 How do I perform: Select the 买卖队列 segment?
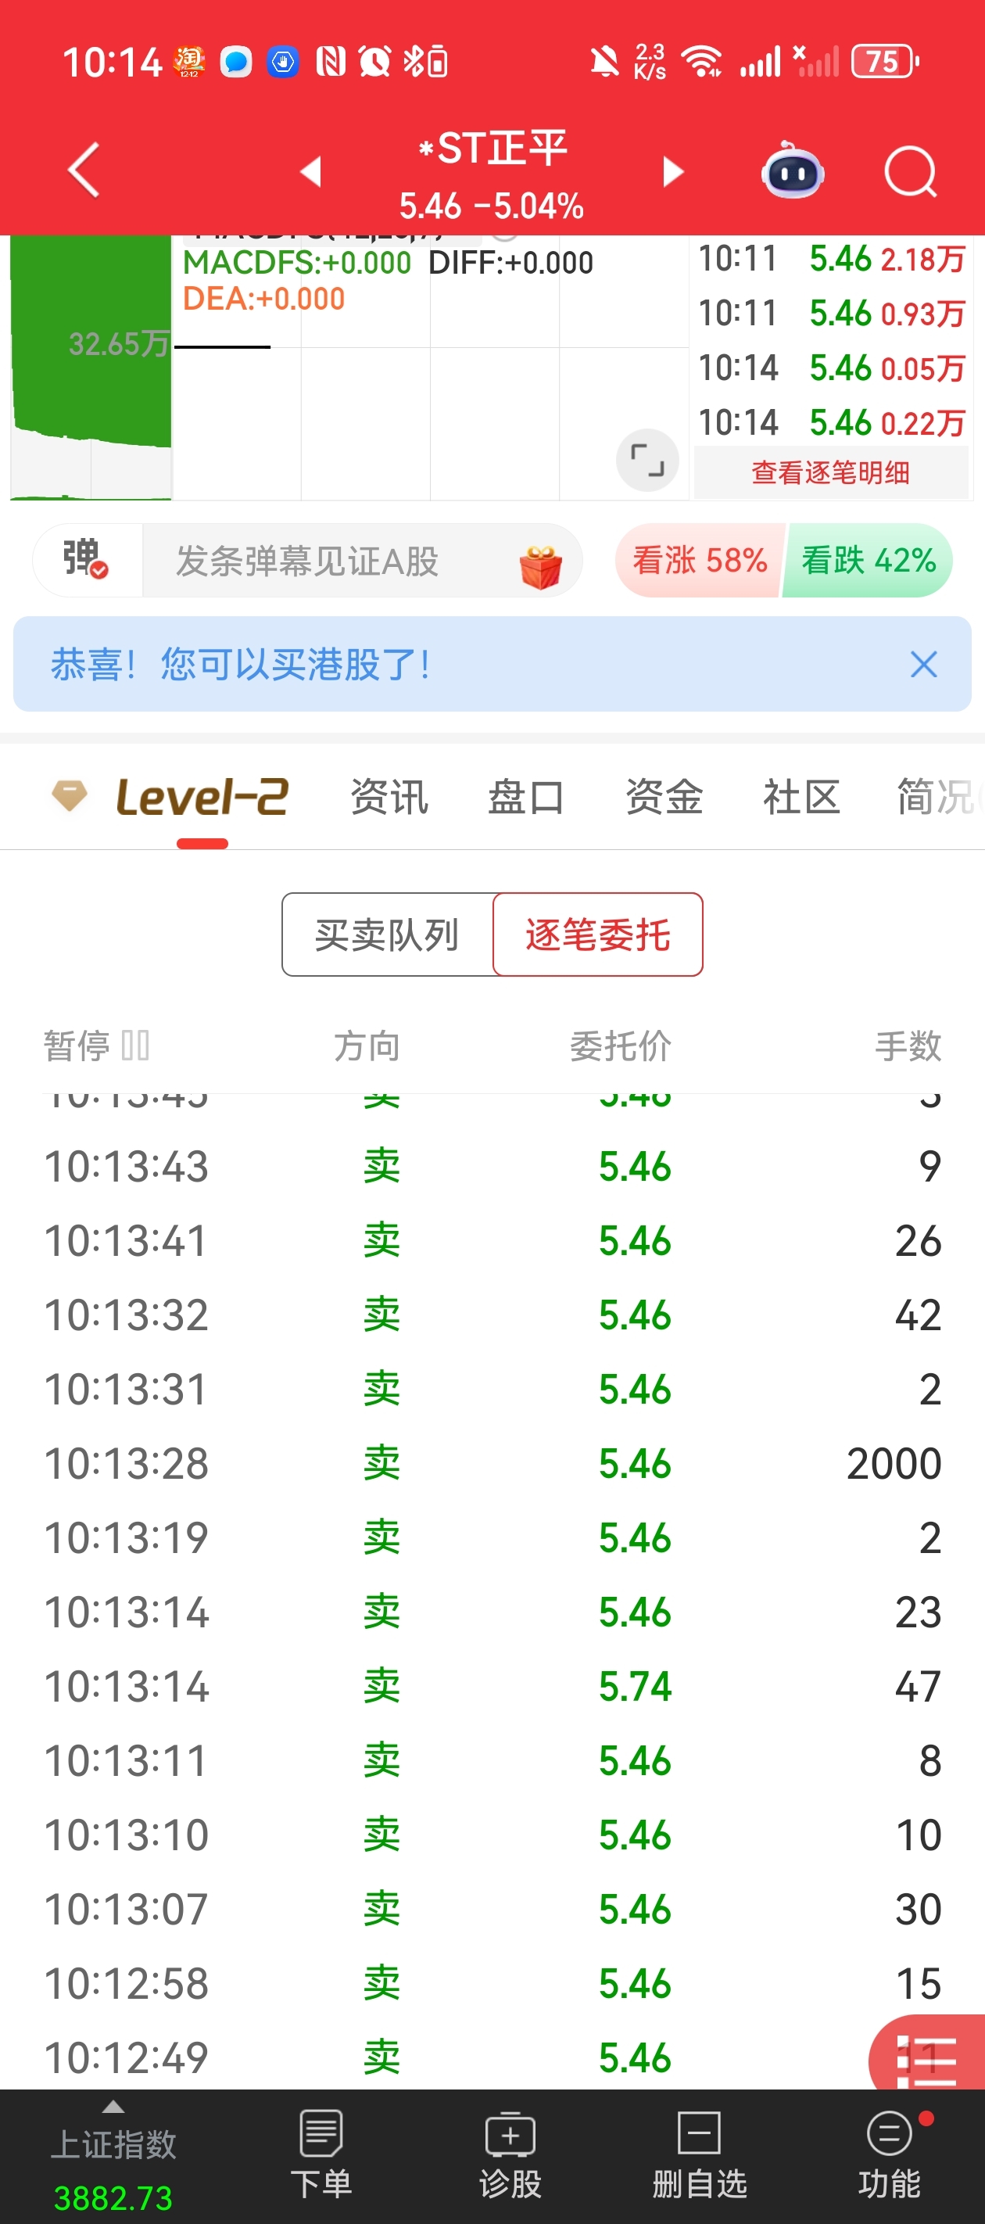coord(387,934)
